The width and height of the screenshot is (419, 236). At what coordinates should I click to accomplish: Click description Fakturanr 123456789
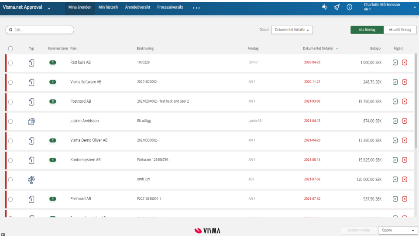click(153, 160)
